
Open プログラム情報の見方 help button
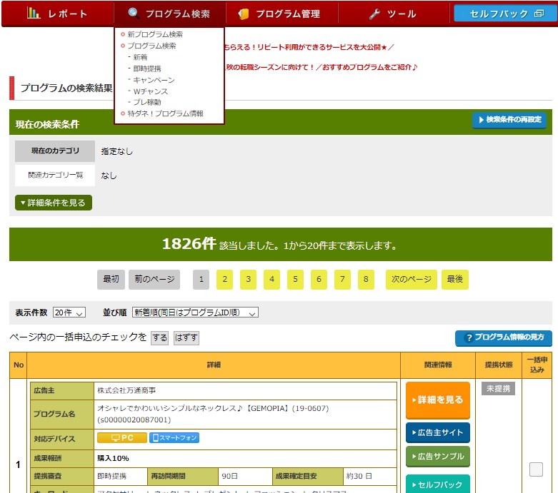pos(503,337)
